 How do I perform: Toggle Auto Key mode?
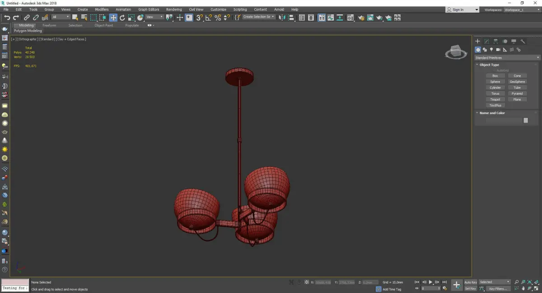coord(471,282)
